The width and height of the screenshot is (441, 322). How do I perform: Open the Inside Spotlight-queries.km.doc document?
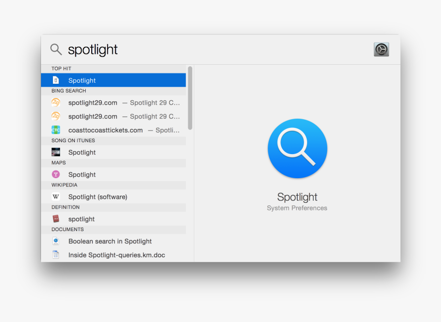pyautogui.click(x=116, y=255)
